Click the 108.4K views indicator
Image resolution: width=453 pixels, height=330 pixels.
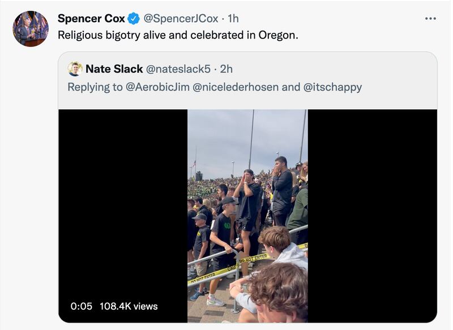[130, 306]
